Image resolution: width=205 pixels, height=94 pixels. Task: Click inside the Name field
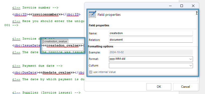[151, 33]
